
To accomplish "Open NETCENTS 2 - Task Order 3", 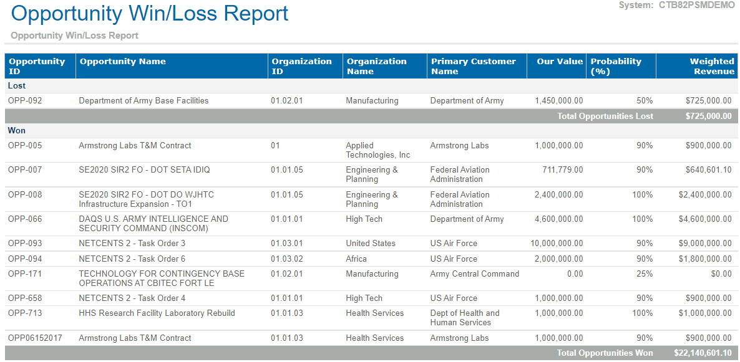I will coord(132,244).
